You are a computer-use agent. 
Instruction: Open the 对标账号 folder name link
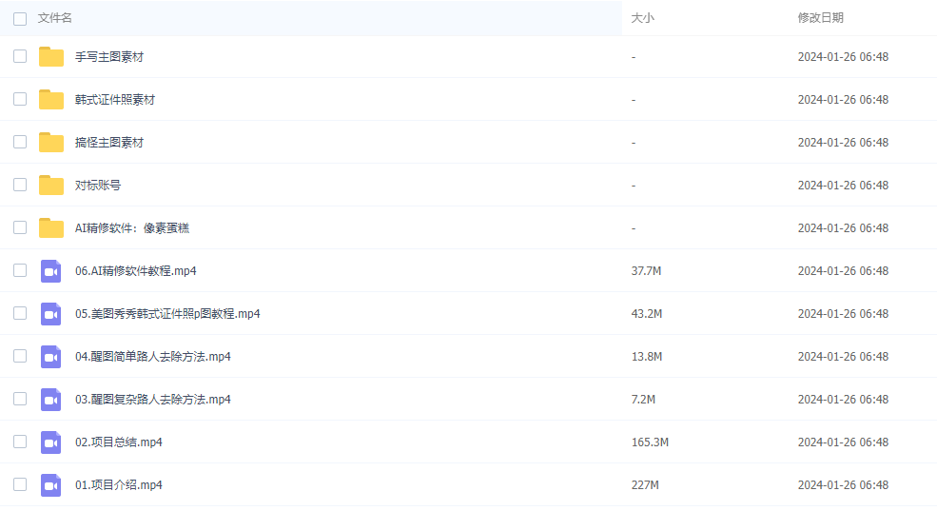[x=98, y=186]
